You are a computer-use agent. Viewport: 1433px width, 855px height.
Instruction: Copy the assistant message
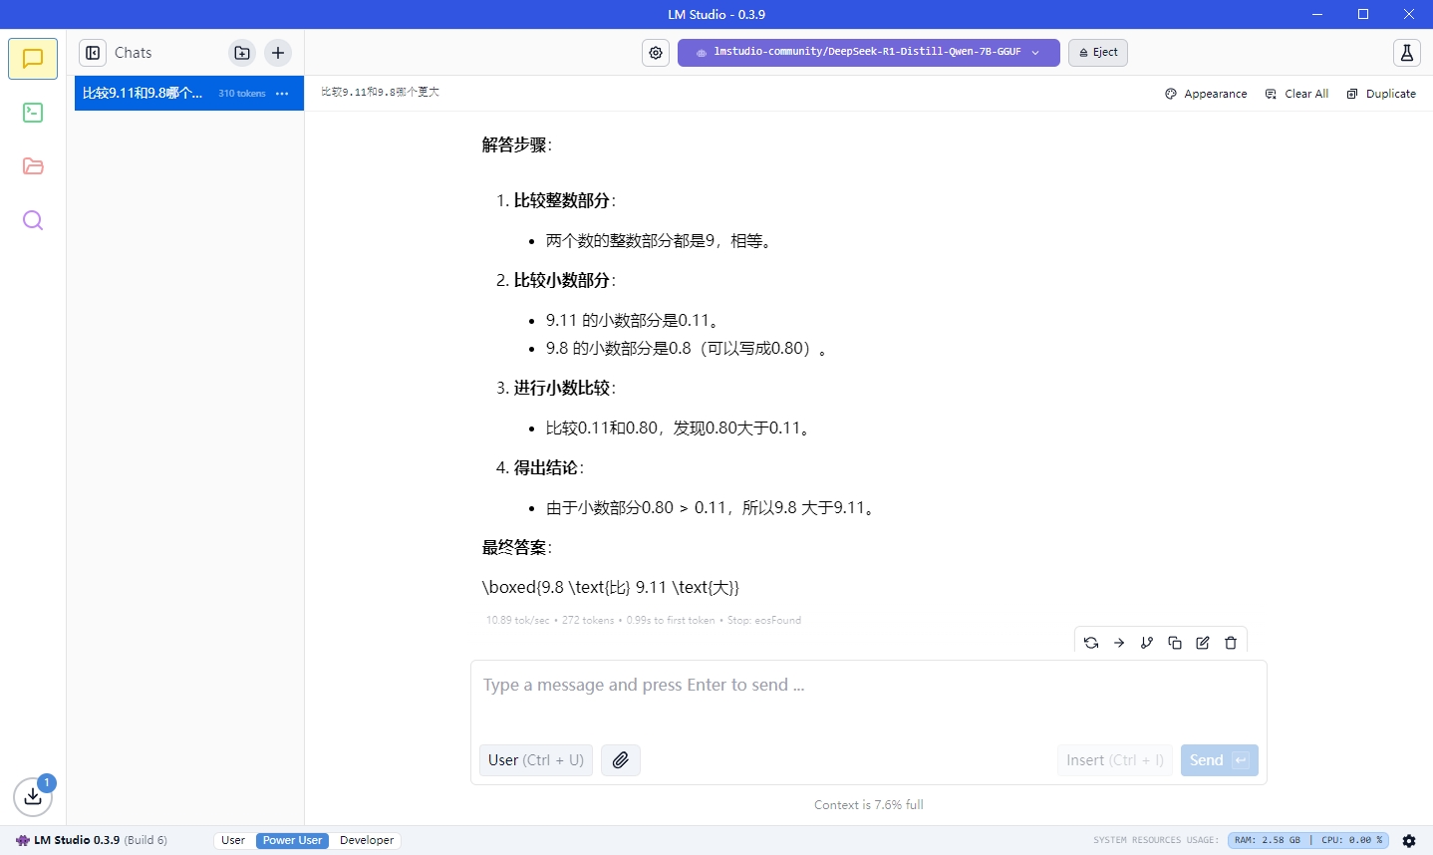pyautogui.click(x=1175, y=643)
